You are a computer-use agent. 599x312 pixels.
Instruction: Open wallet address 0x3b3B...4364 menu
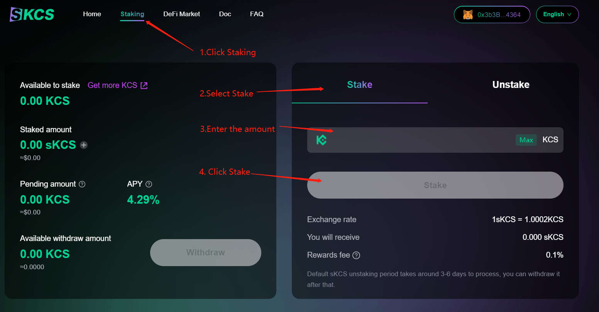coord(492,15)
